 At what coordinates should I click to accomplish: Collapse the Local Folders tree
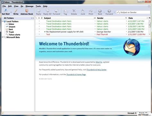pos(2,21)
